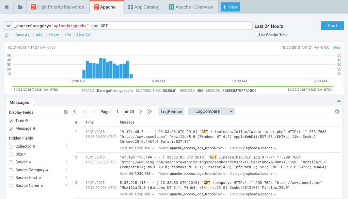348x199 pixels.
Task: Check the Source Category hidden field
Action: point(11,170)
